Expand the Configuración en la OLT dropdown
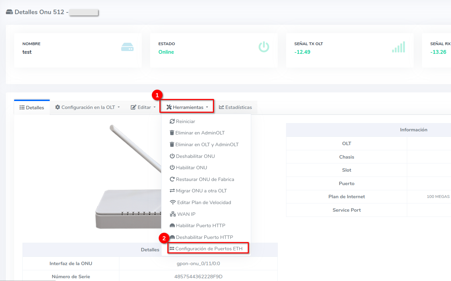Viewport: 451px width, 281px height. 87,107
